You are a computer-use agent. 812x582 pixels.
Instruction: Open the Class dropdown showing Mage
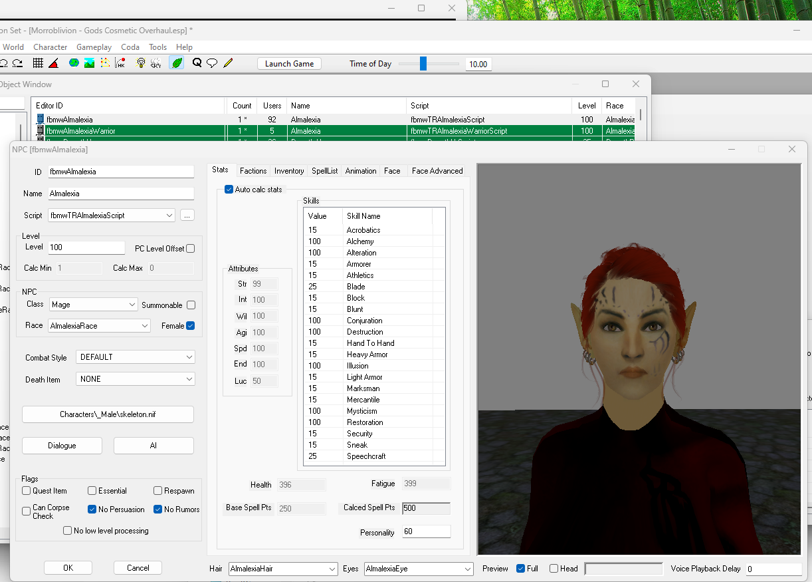[94, 305]
